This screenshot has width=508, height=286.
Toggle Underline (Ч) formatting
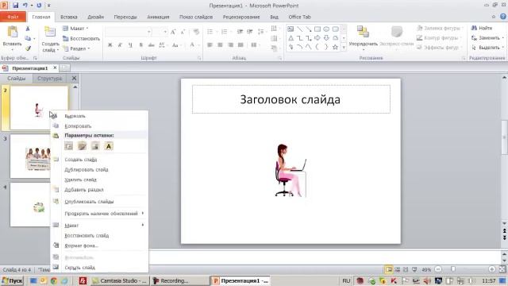[x=130, y=45]
